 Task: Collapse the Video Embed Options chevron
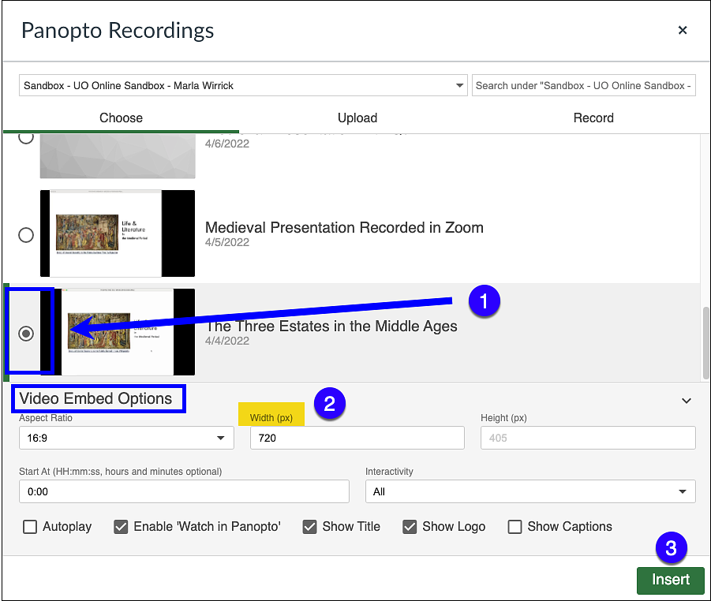click(687, 401)
